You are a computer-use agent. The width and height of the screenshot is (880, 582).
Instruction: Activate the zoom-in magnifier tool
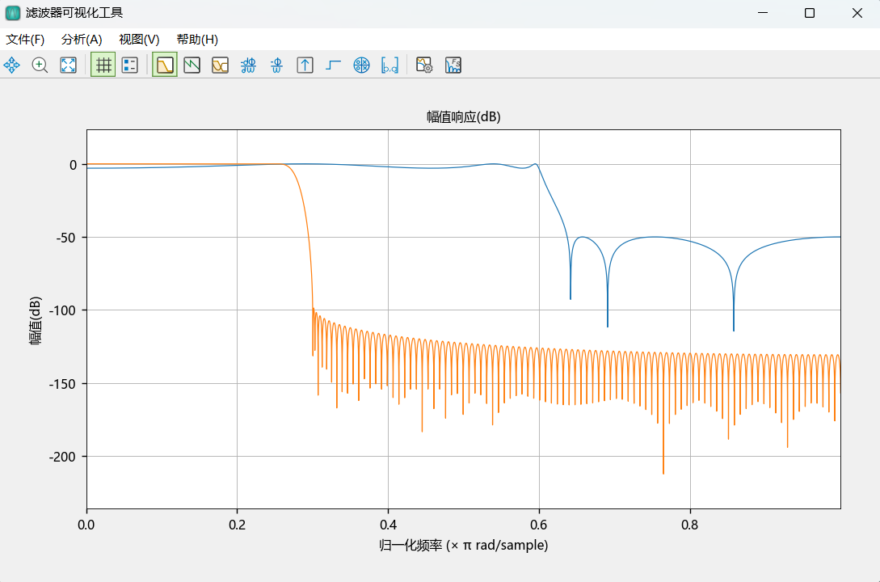pos(40,65)
